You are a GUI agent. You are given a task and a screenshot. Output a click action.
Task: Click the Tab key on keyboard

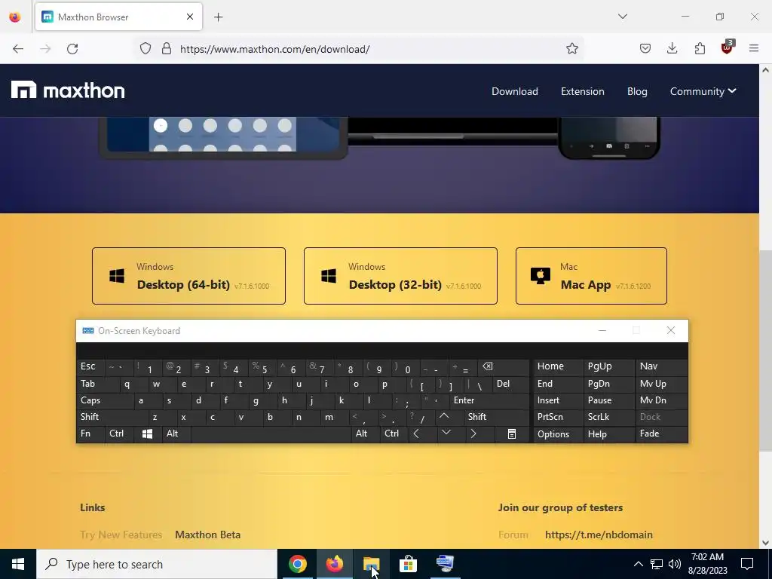[98, 384]
